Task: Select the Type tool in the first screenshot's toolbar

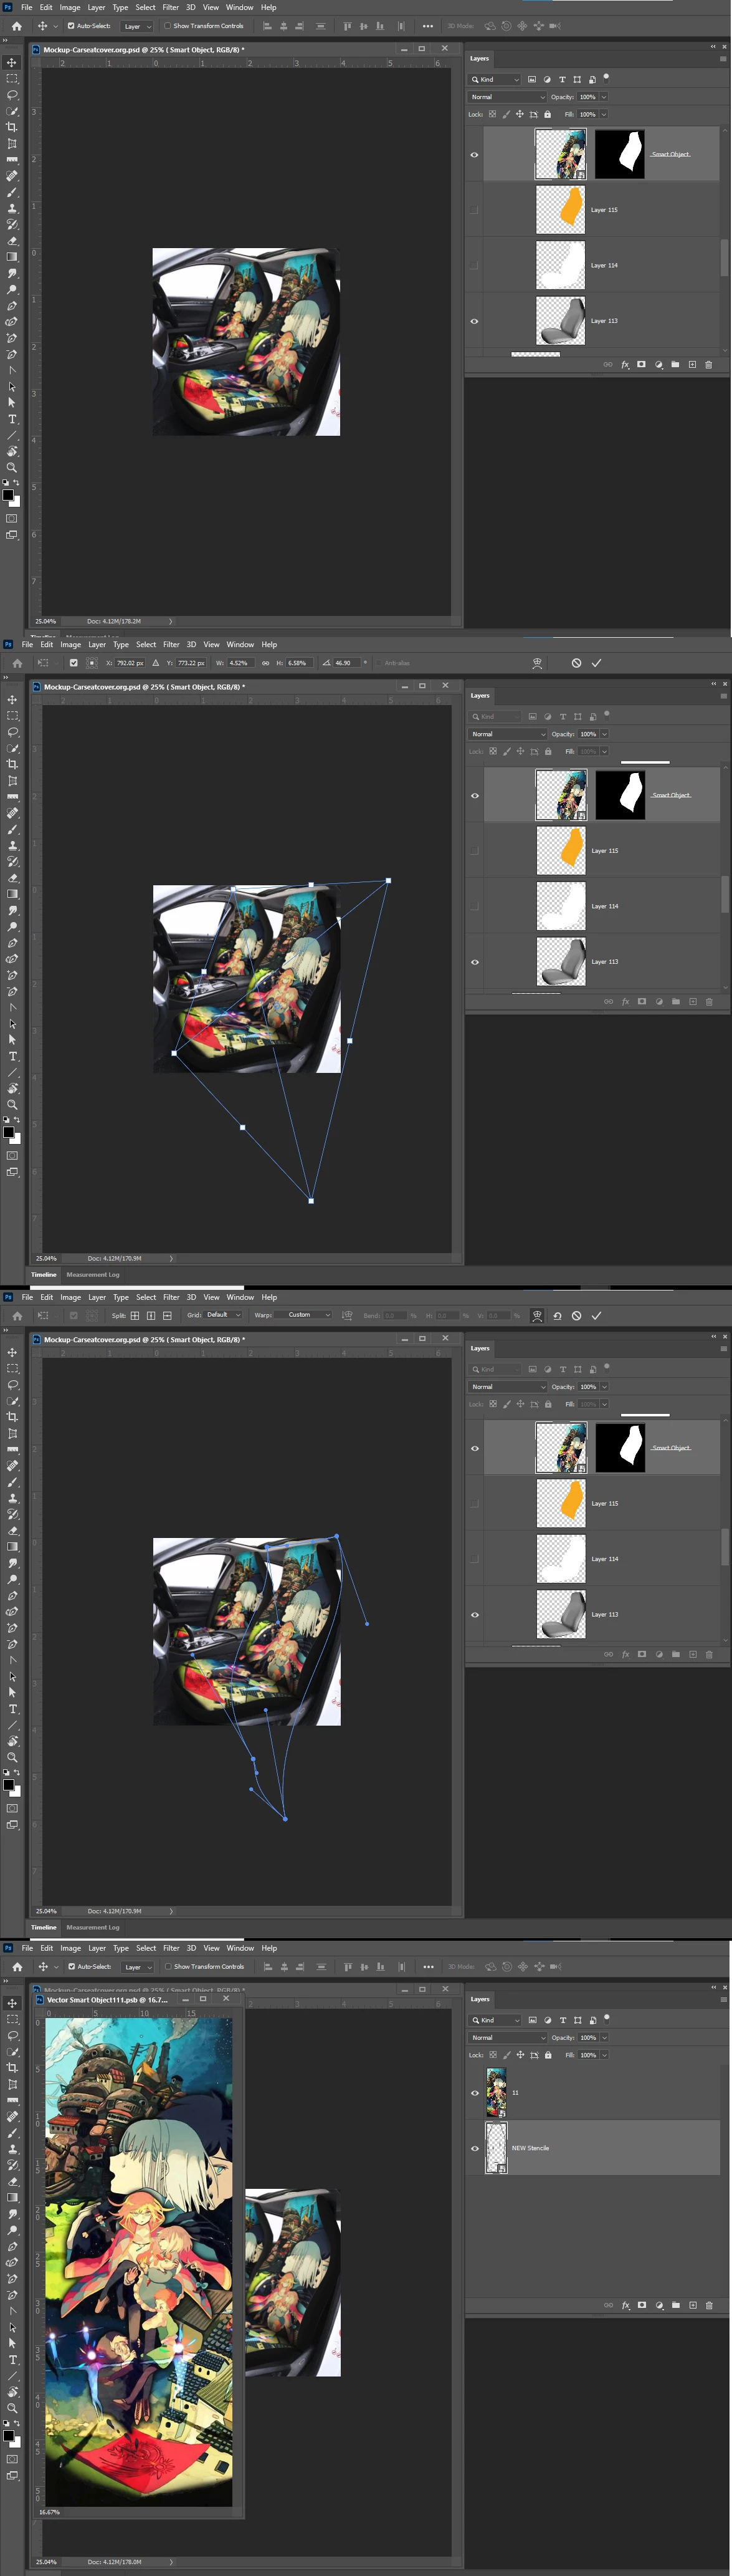Action: click(x=12, y=419)
